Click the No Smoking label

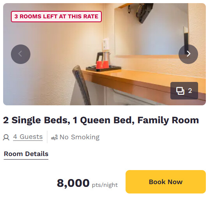click(80, 137)
